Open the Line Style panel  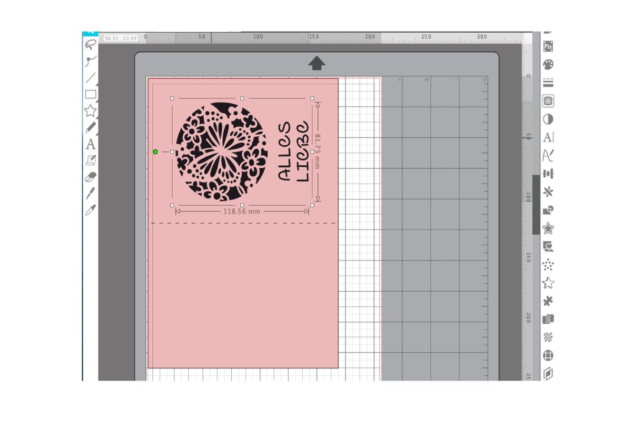[x=548, y=83]
